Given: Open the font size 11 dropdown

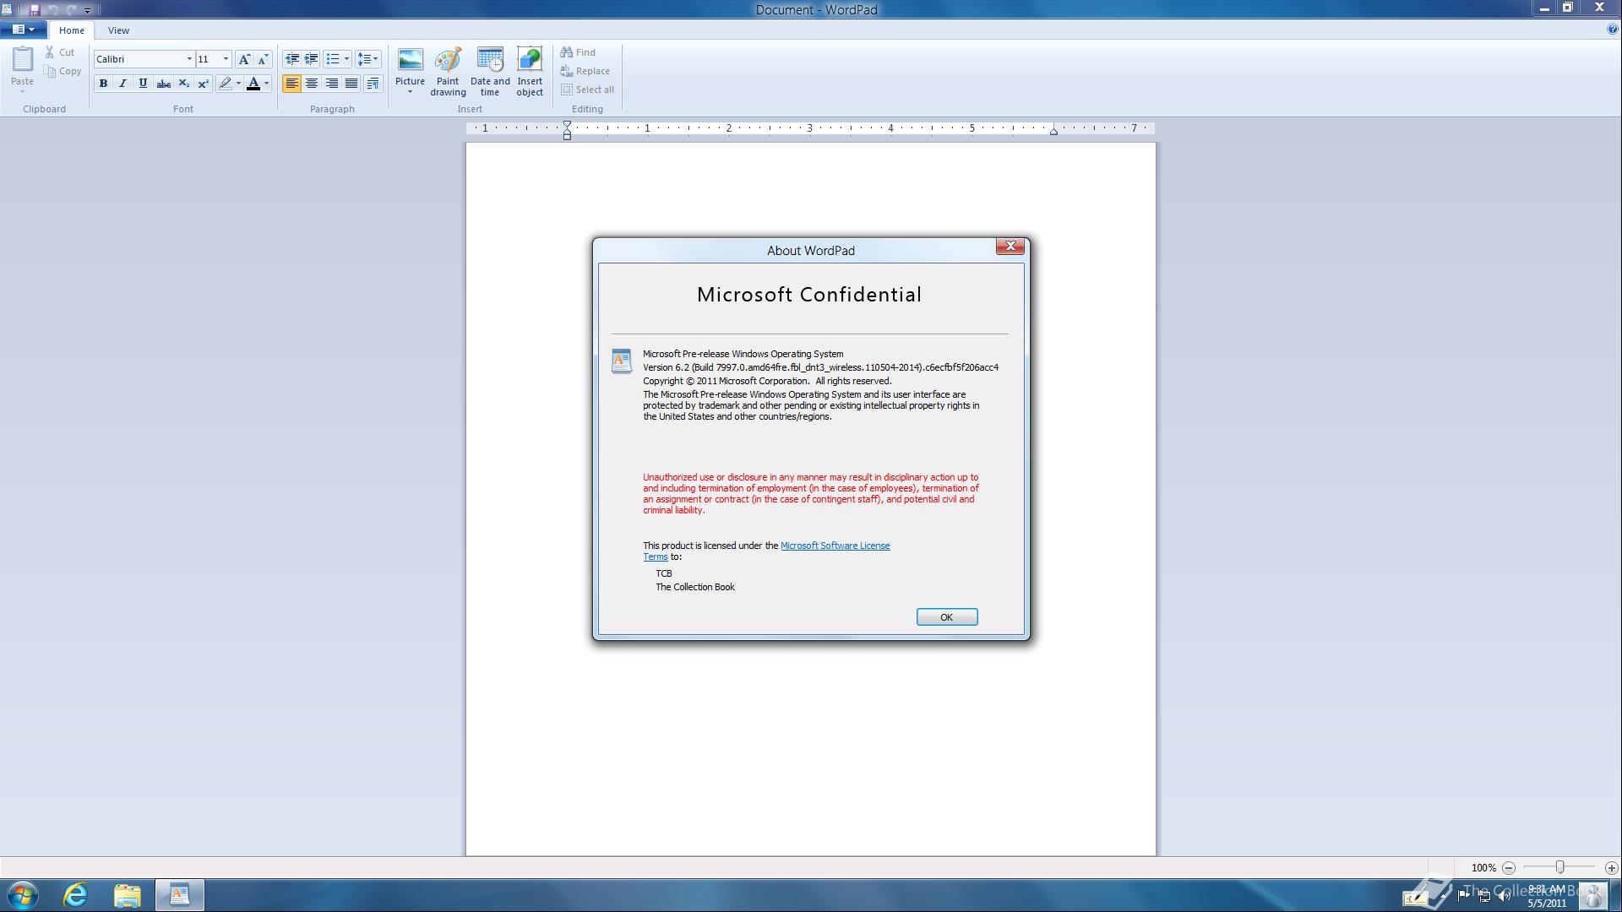Looking at the screenshot, I should pyautogui.click(x=226, y=59).
